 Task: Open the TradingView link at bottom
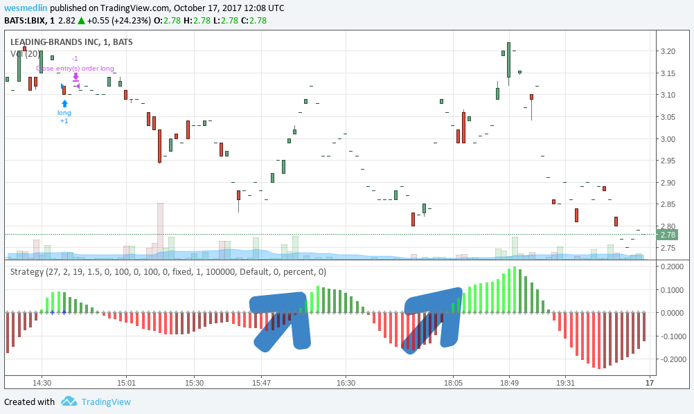pyautogui.click(x=106, y=402)
